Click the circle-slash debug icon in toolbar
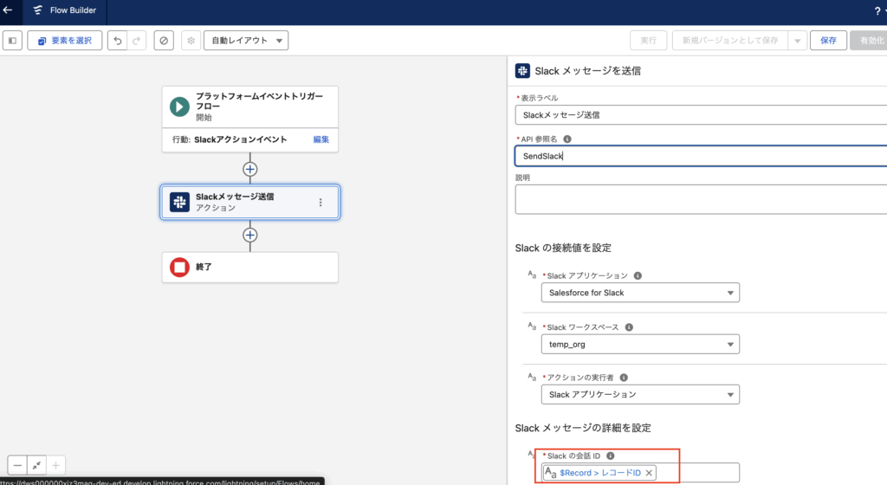This screenshot has height=485, width=887. (x=164, y=41)
